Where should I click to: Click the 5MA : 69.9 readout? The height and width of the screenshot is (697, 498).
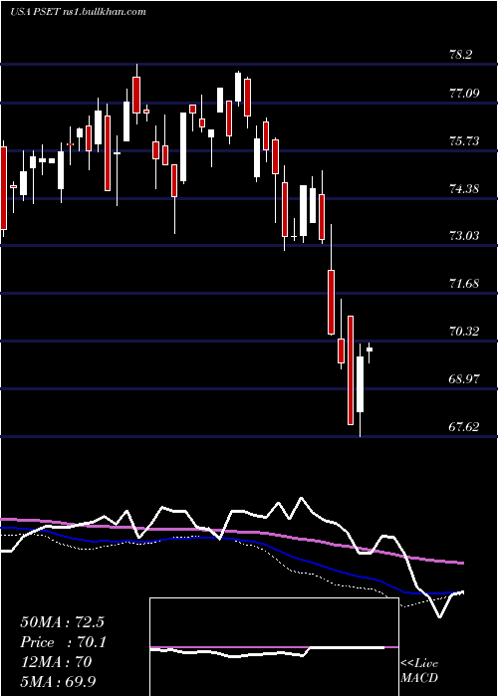(58, 682)
